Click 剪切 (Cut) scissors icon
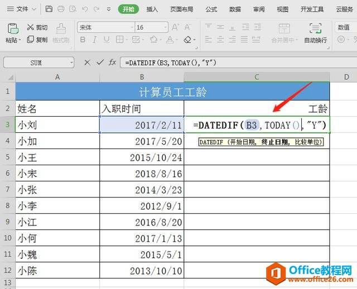This screenshot has height=289, width=357. click(x=31, y=27)
